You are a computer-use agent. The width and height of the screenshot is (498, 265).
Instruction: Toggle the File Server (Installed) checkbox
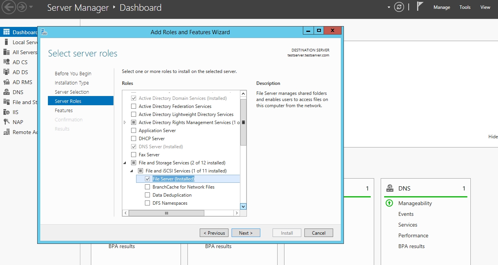point(148,179)
